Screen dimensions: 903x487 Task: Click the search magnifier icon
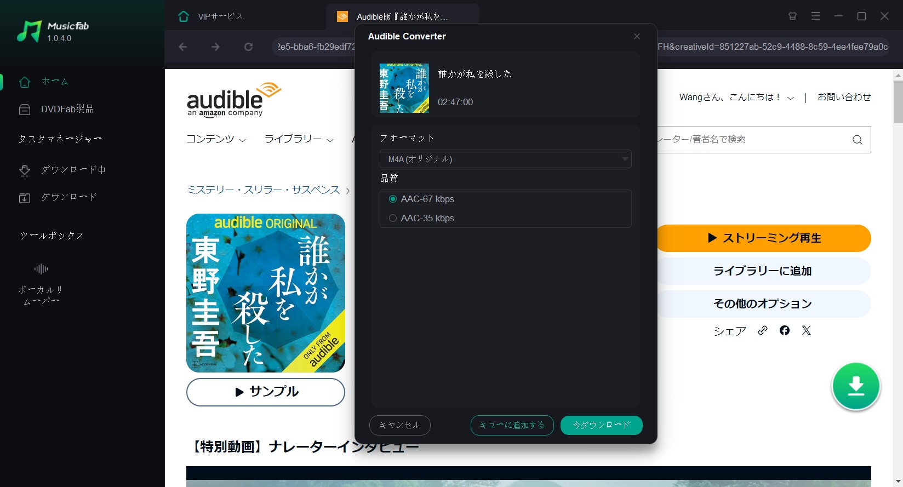[858, 140]
